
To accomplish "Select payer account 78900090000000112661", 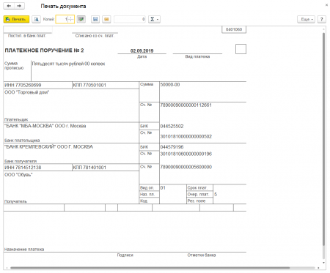I will (x=186, y=105).
